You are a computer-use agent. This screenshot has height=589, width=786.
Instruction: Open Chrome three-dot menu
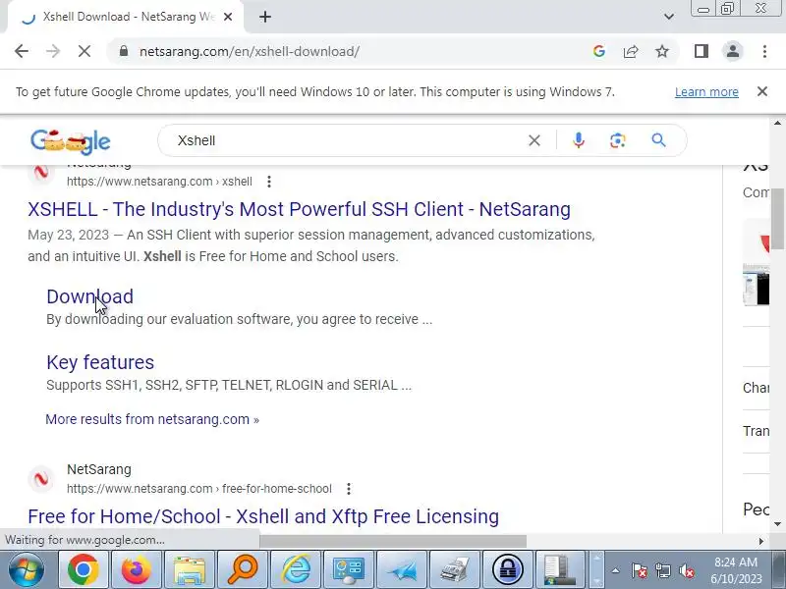point(764,51)
